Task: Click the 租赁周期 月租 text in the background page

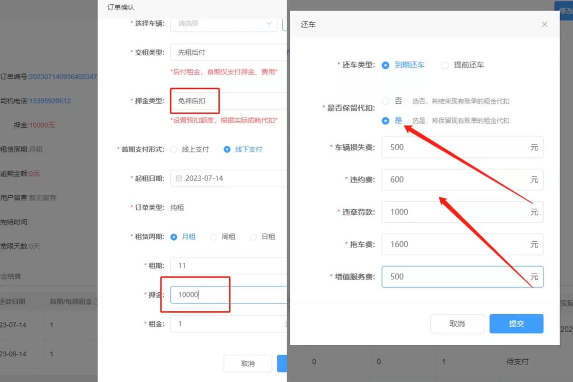Action: coord(21,149)
